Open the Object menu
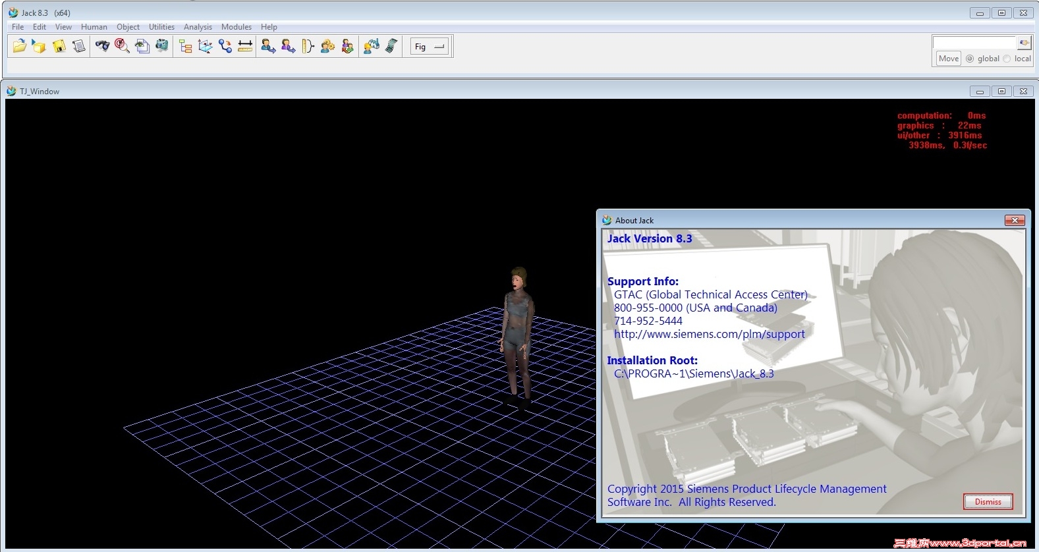 point(128,27)
